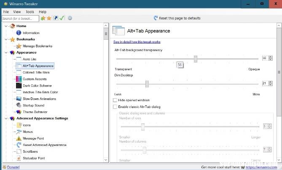This screenshot has width=282, height=170.
Task: Click the Theme Behavior fan icon
Action: coord(19,112)
